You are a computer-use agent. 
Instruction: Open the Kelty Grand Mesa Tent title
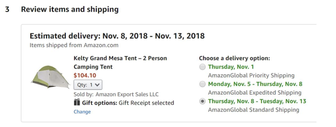pyautogui.click(x=120, y=63)
